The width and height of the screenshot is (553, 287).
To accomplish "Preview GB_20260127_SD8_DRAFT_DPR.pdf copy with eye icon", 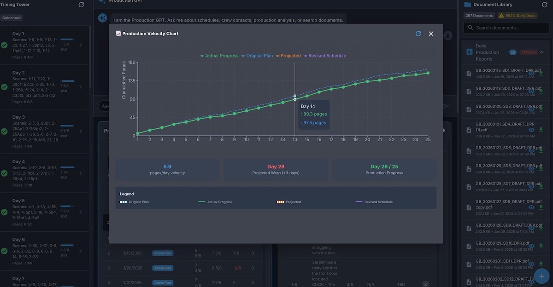I will [x=531, y=207].
